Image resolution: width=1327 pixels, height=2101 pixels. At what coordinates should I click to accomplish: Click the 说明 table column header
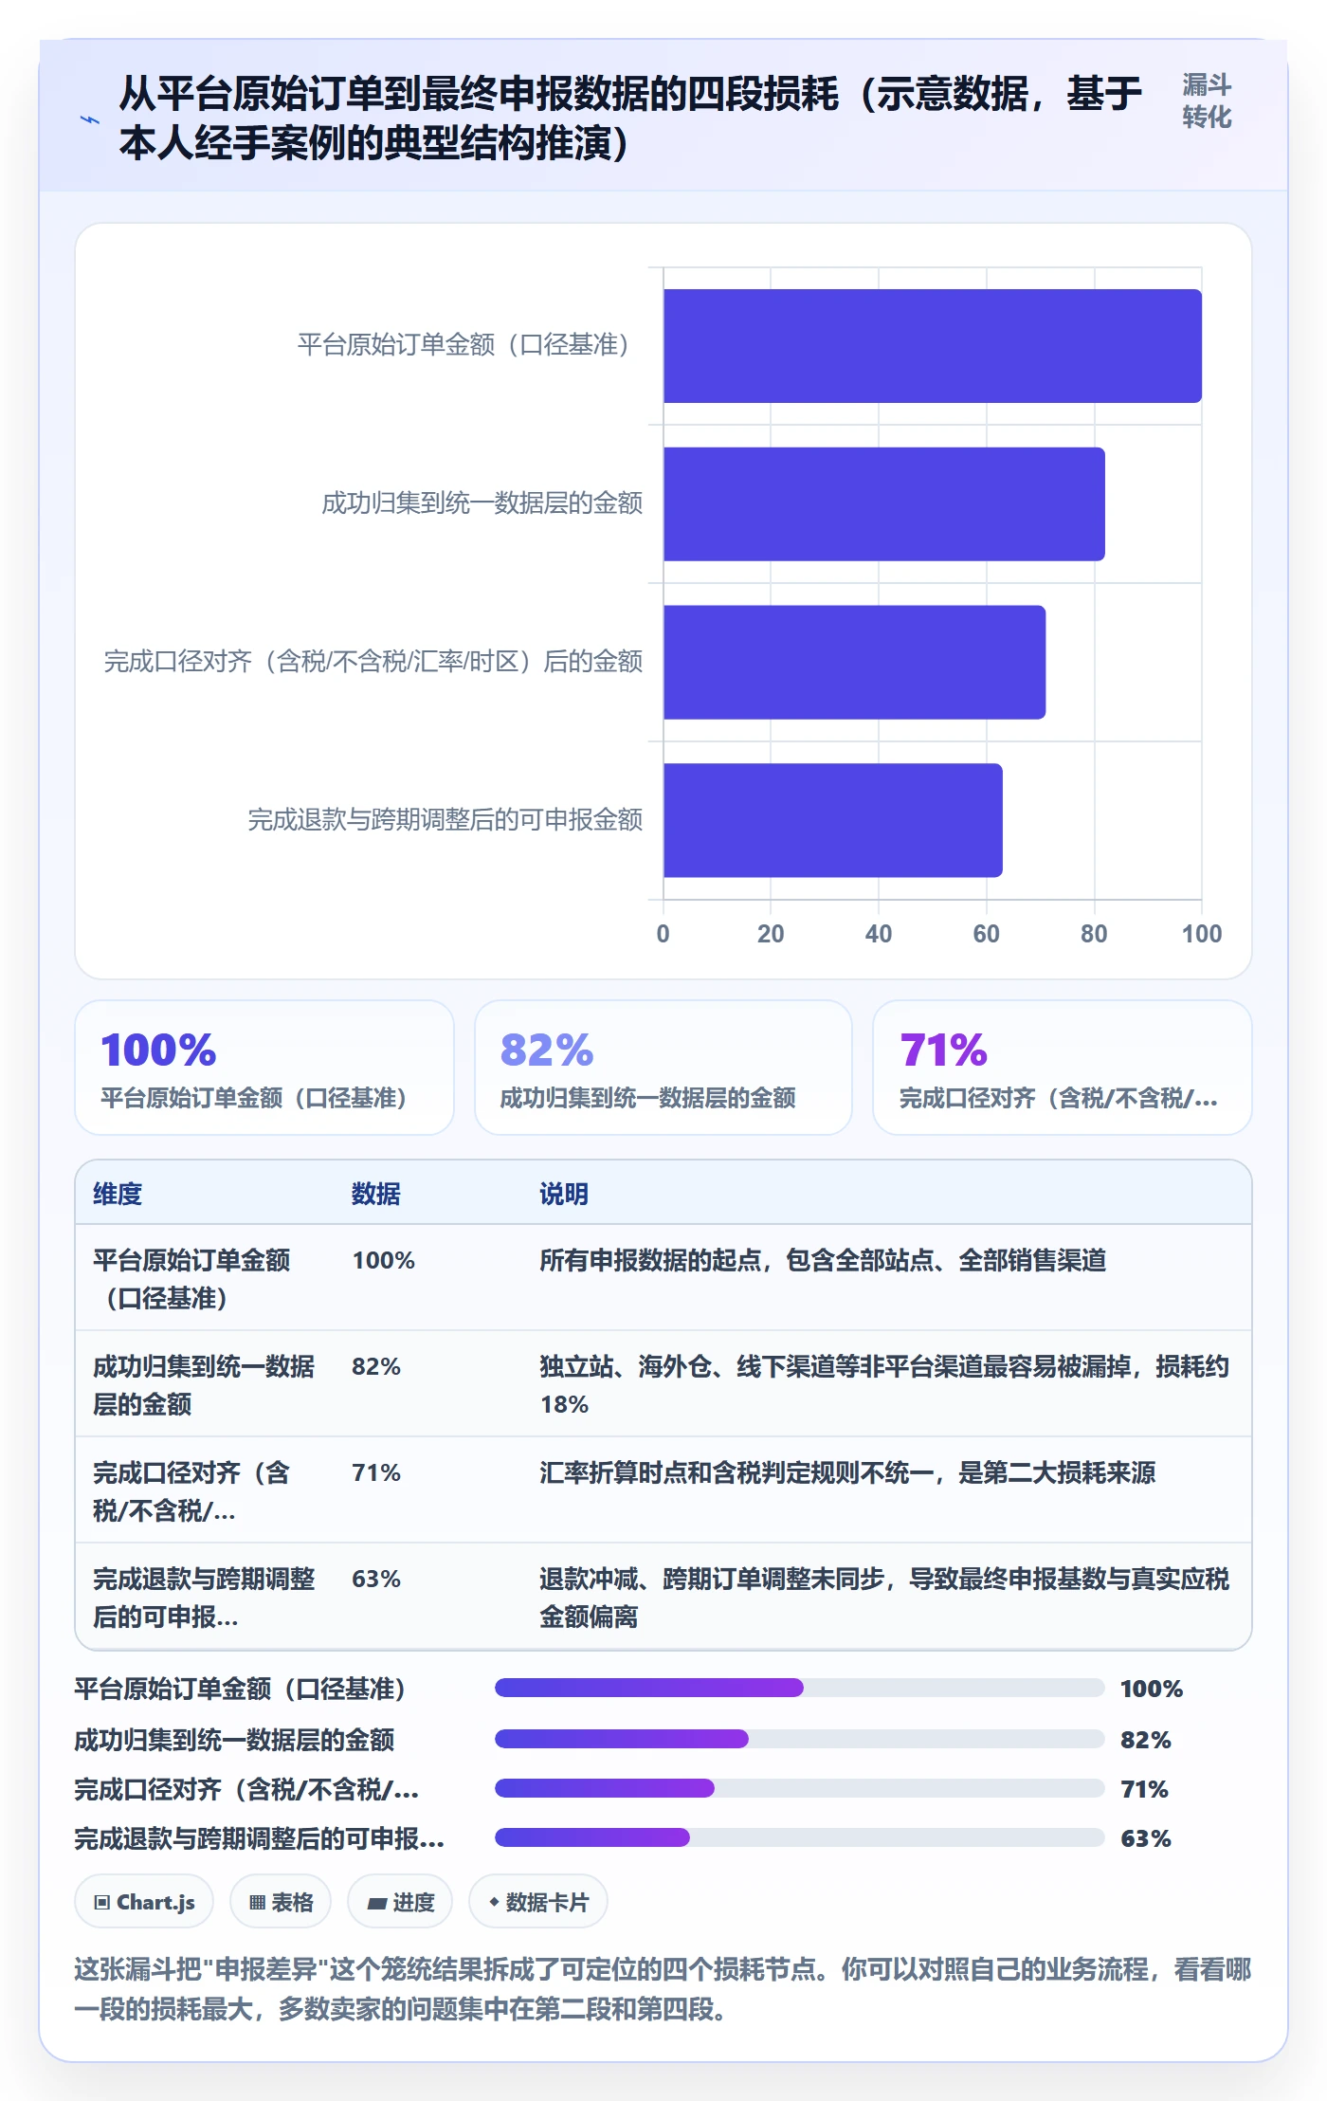[x=564, y=1194]
